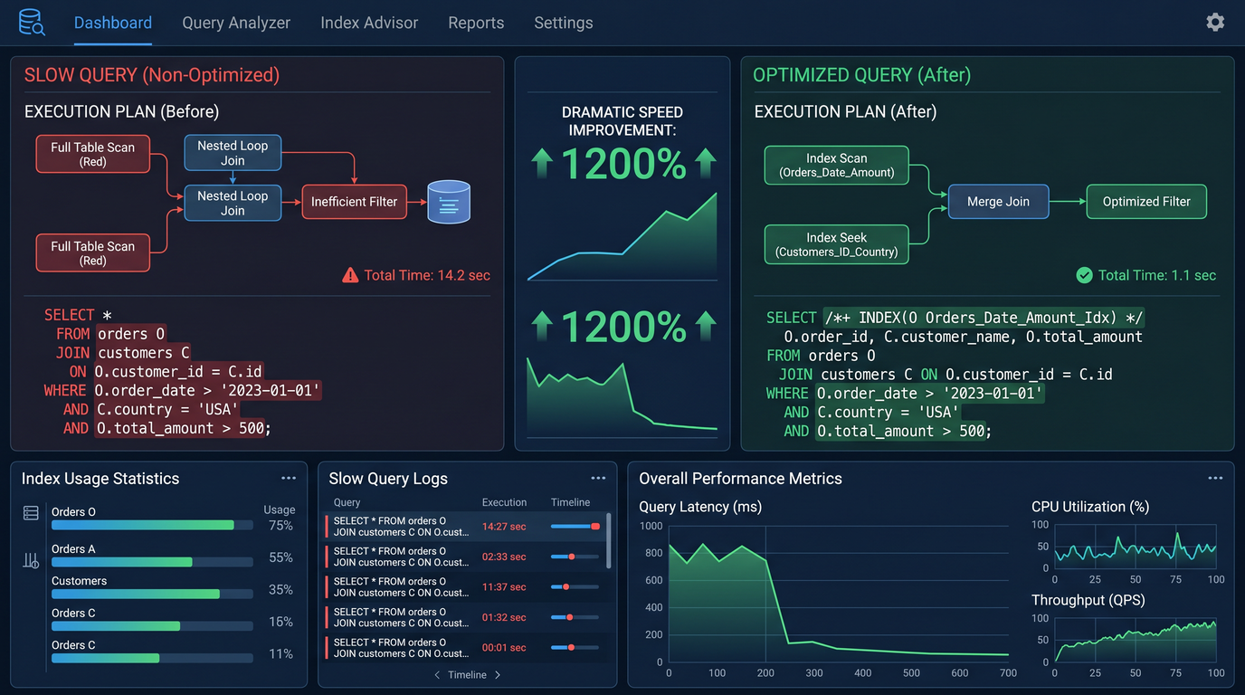Click the SLOW QUERY (Non-Optimized) heading

point(152,75)
